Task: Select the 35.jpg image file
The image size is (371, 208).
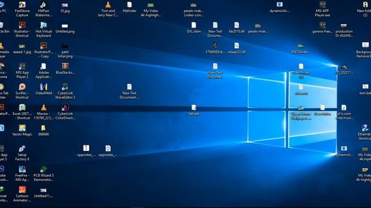Action: 65,7
